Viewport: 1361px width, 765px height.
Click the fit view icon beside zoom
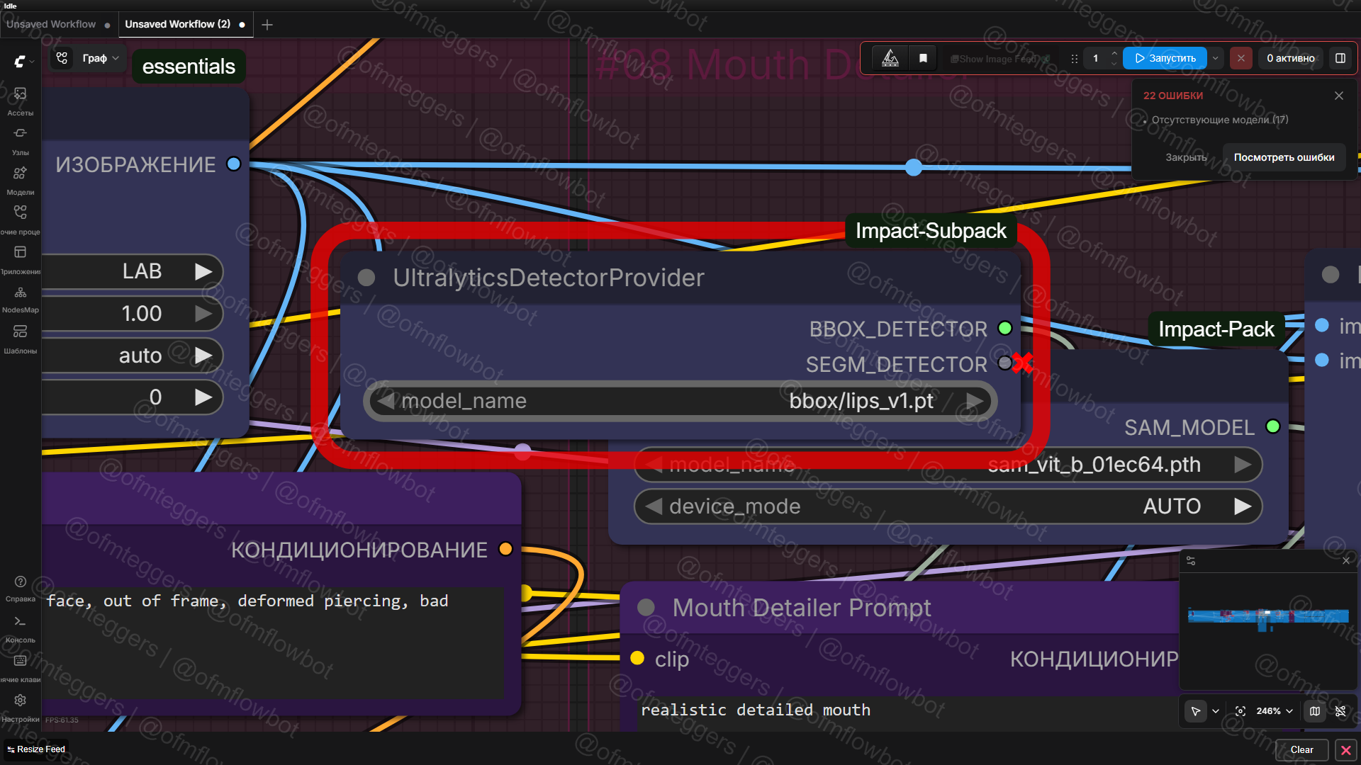coord(1240,711)
